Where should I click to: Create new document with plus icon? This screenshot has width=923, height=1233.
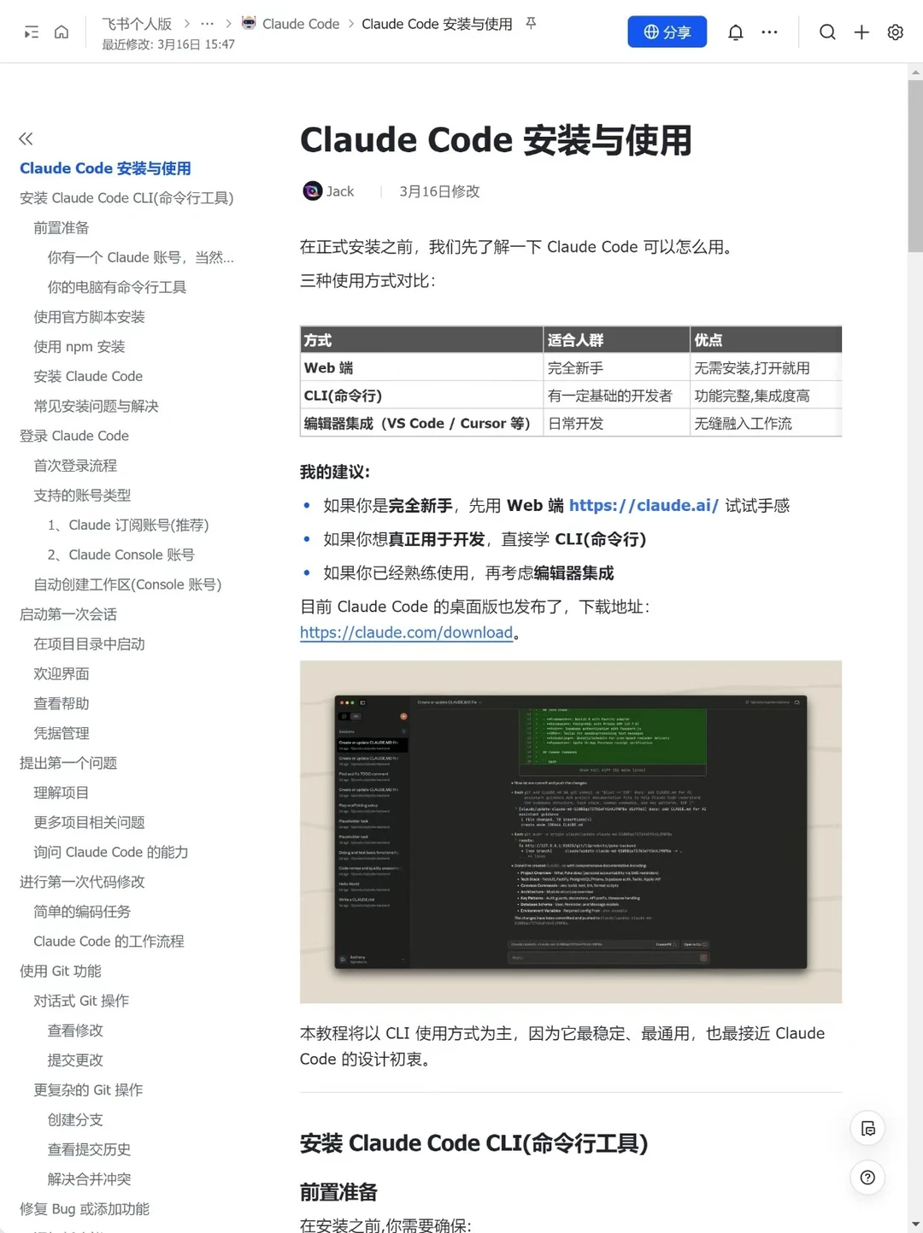861,32
